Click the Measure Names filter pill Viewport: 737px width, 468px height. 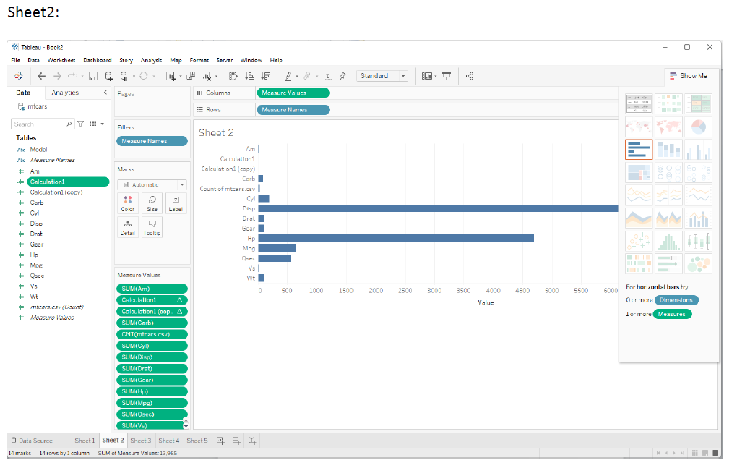152,141
